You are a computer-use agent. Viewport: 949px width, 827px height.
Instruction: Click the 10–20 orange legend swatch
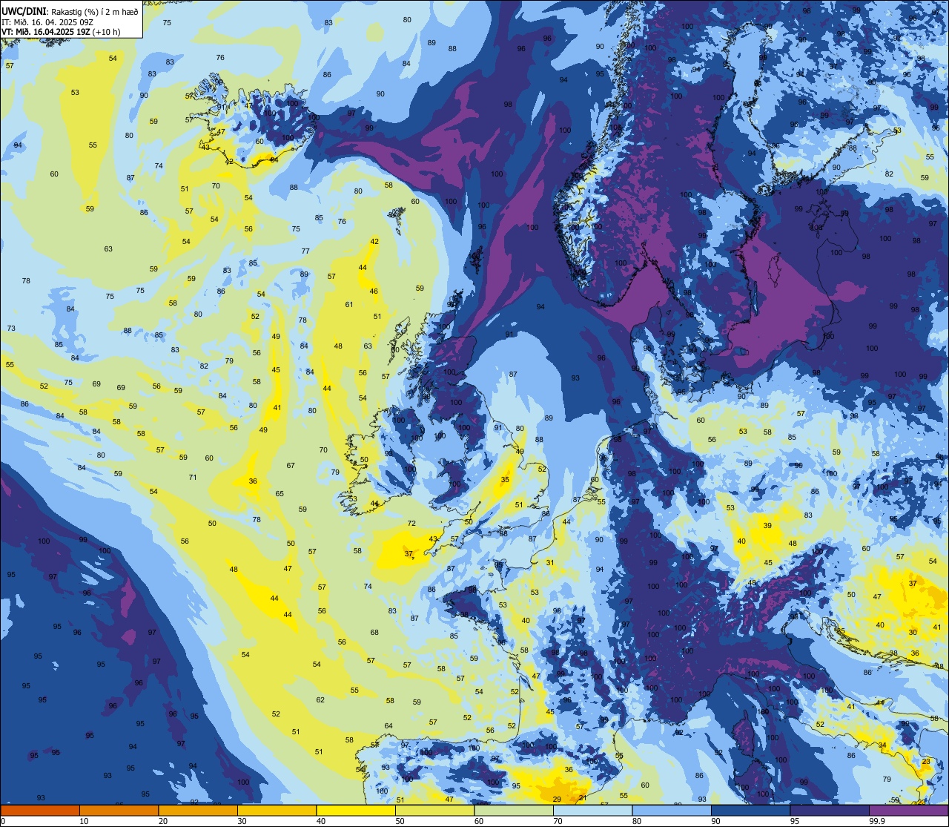[x=119, y=810]
